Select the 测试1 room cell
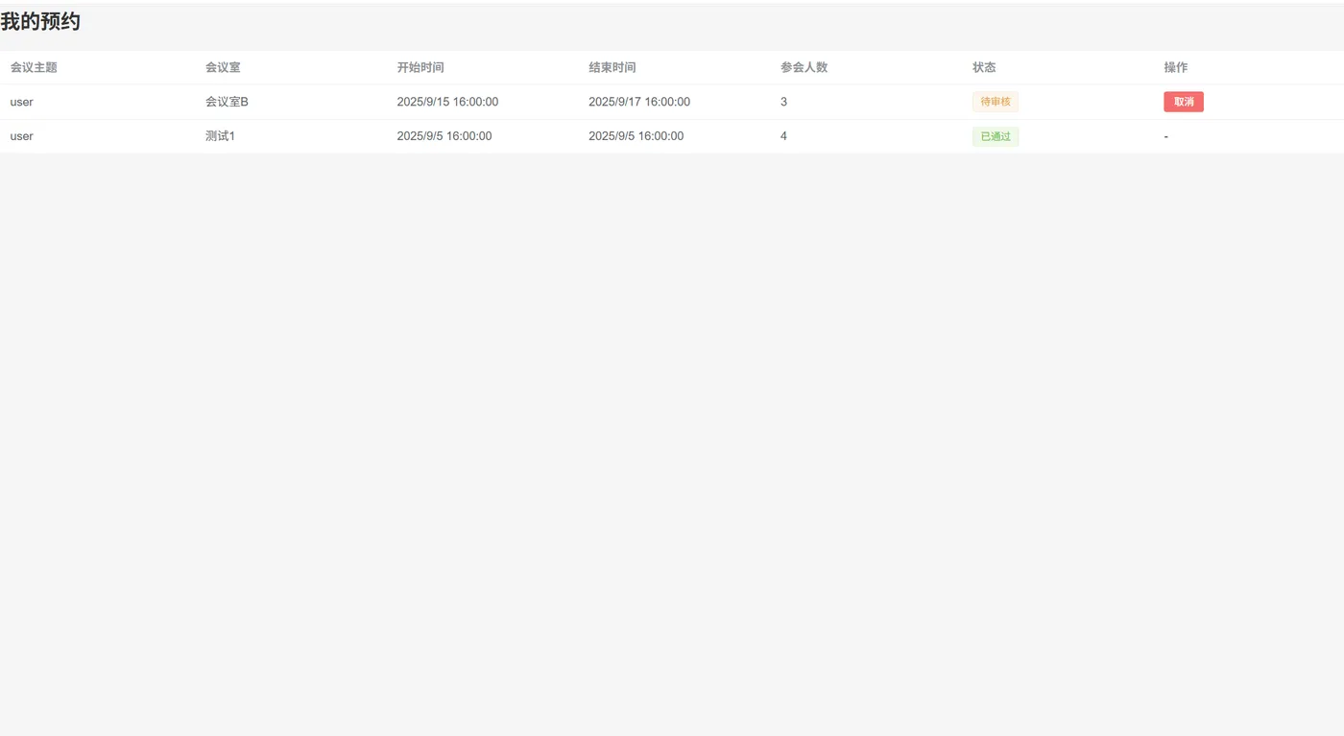The height and width of the screenshot is (736, 1344). pos(220,136)
